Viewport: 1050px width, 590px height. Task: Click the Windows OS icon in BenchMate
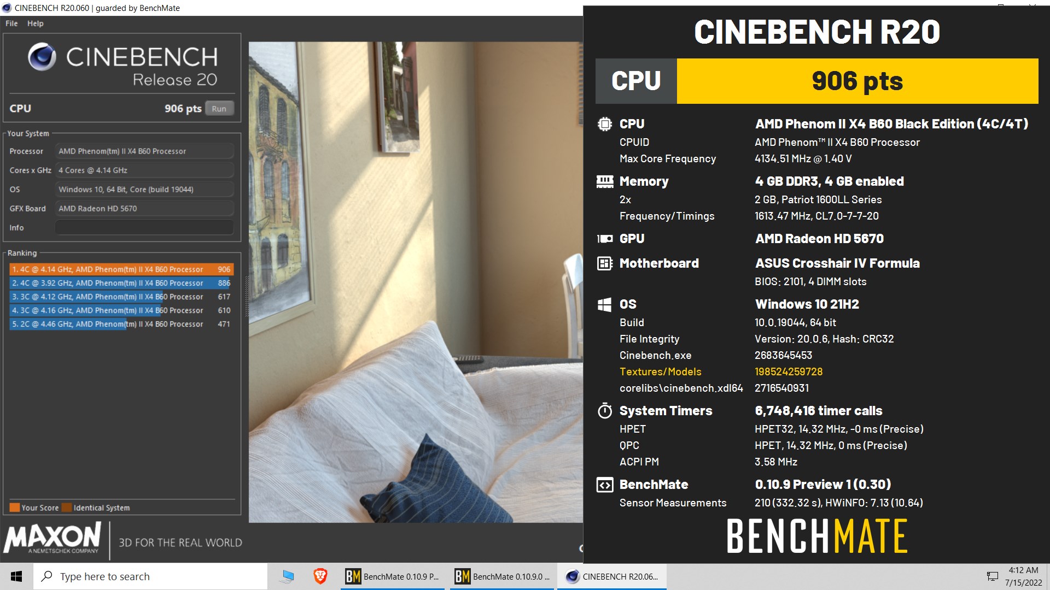[x=604, y=304]
